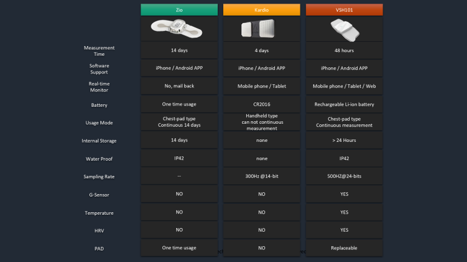Select the "Rechargeable Li-ion battery" cell
Image resolution: width=467 pixels, height=262 pixels.
[x=344, y=104]
